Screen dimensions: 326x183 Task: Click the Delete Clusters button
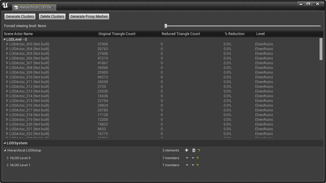[x=52, y=17]
